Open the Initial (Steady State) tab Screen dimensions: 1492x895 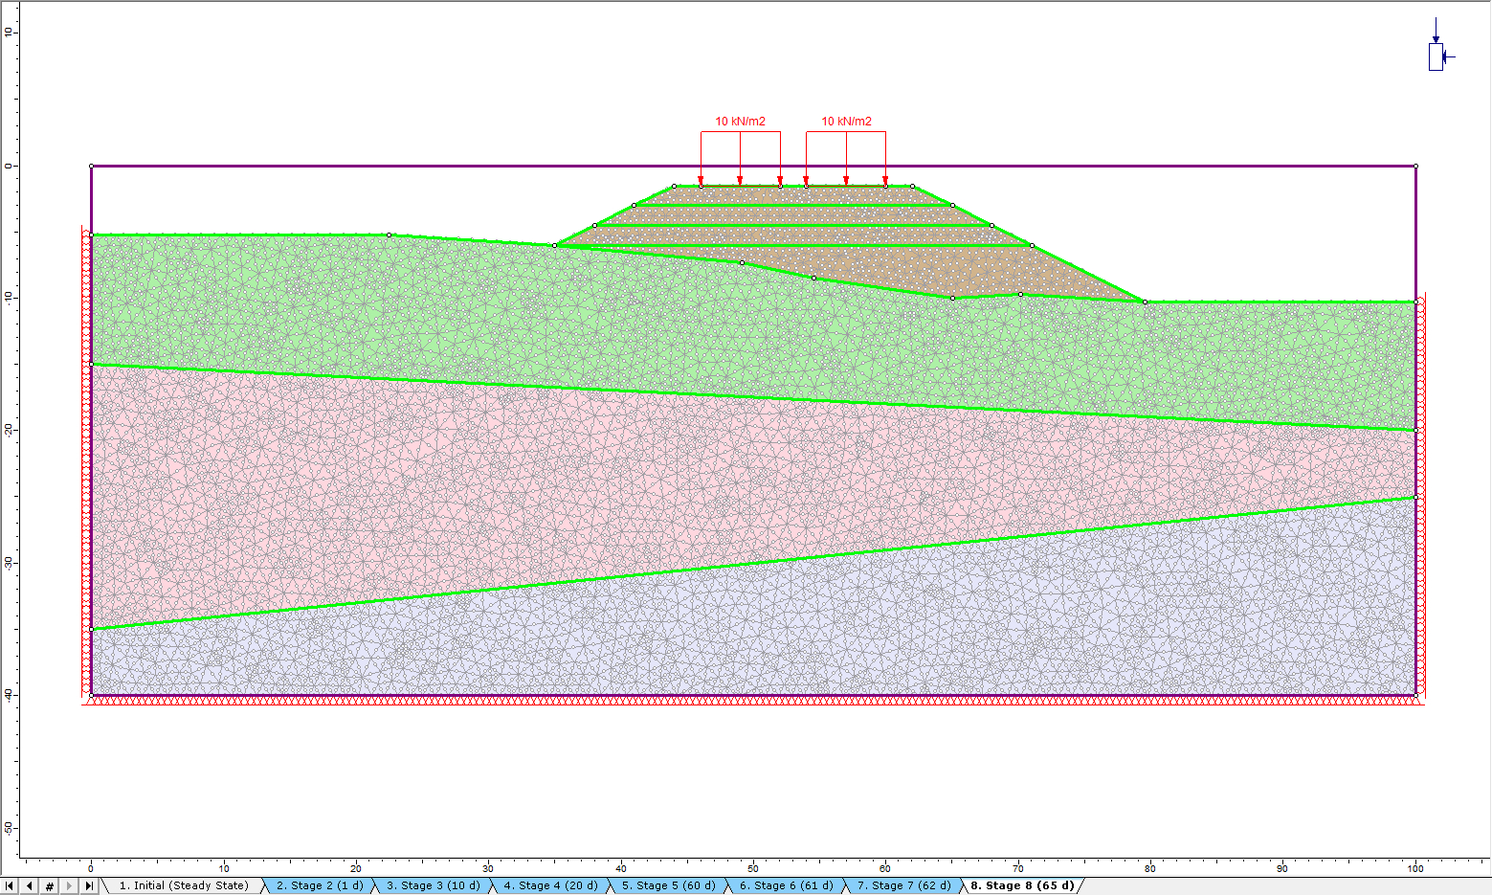coord(183,886)
